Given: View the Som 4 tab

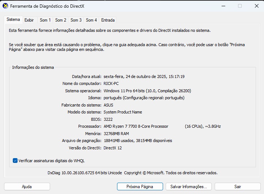Looking at the screenshot, I should tap(91, 20).
